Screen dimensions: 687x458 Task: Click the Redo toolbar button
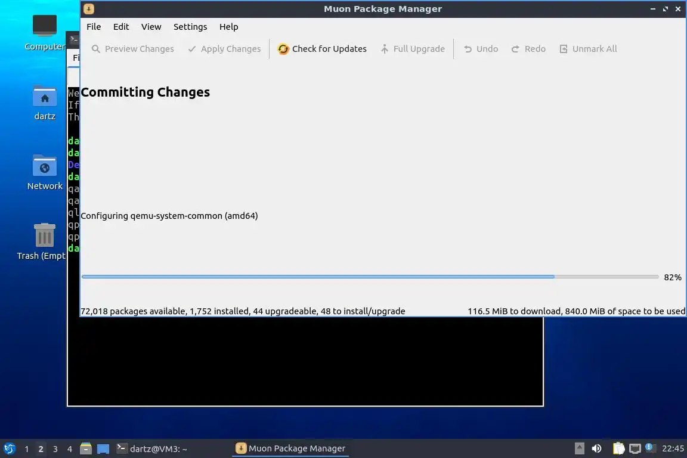click(528, 49)
